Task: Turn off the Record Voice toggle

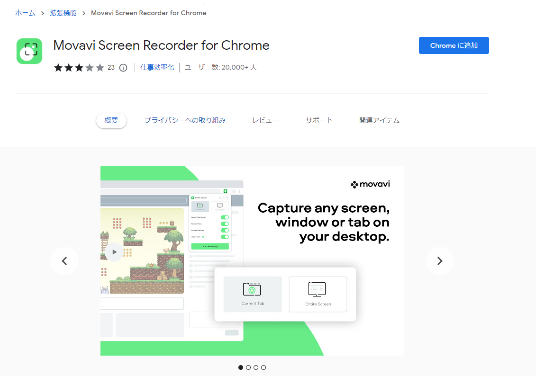Action: point(225,224)
